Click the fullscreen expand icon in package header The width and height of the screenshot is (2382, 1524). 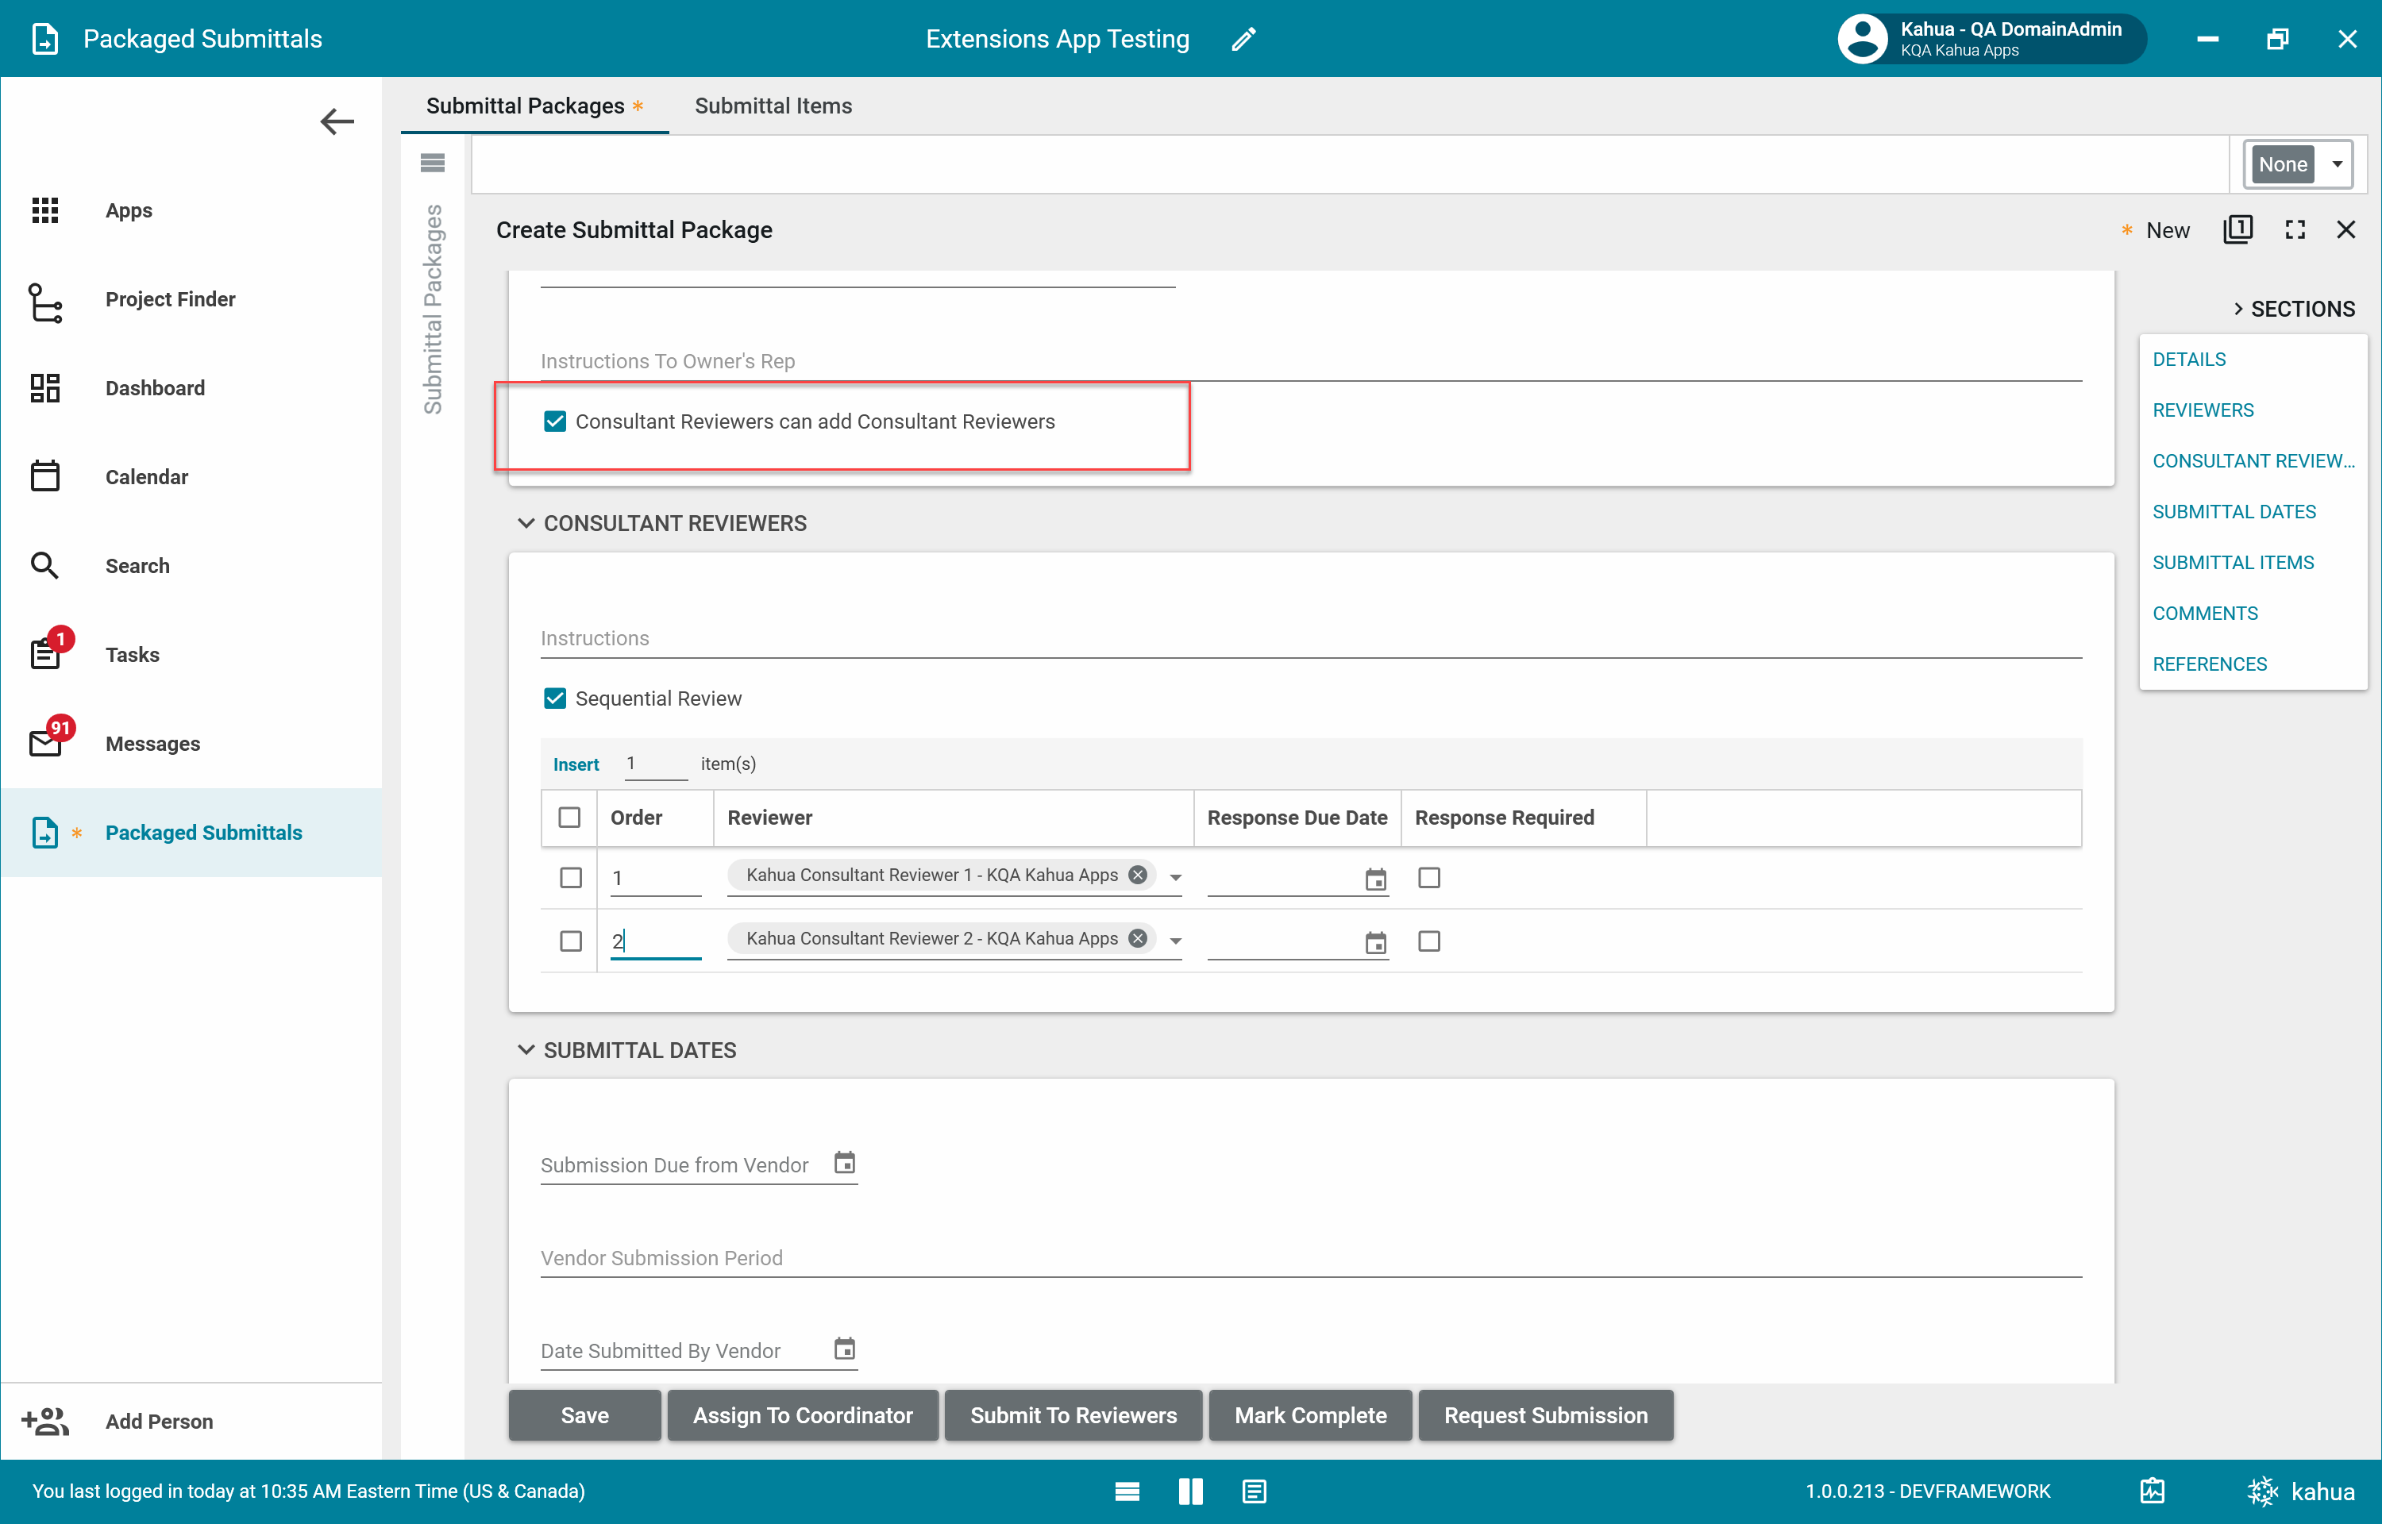click(x=2295, y=229)
